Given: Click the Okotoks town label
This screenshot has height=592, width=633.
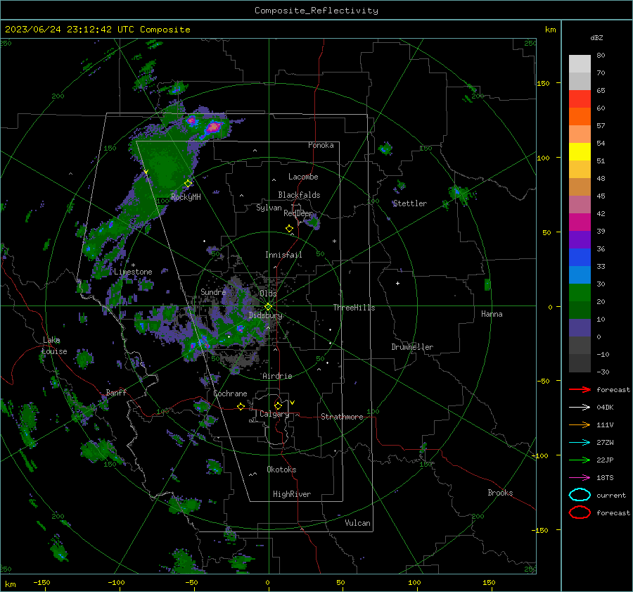Looking at the screenshot, I should [281, 469].
